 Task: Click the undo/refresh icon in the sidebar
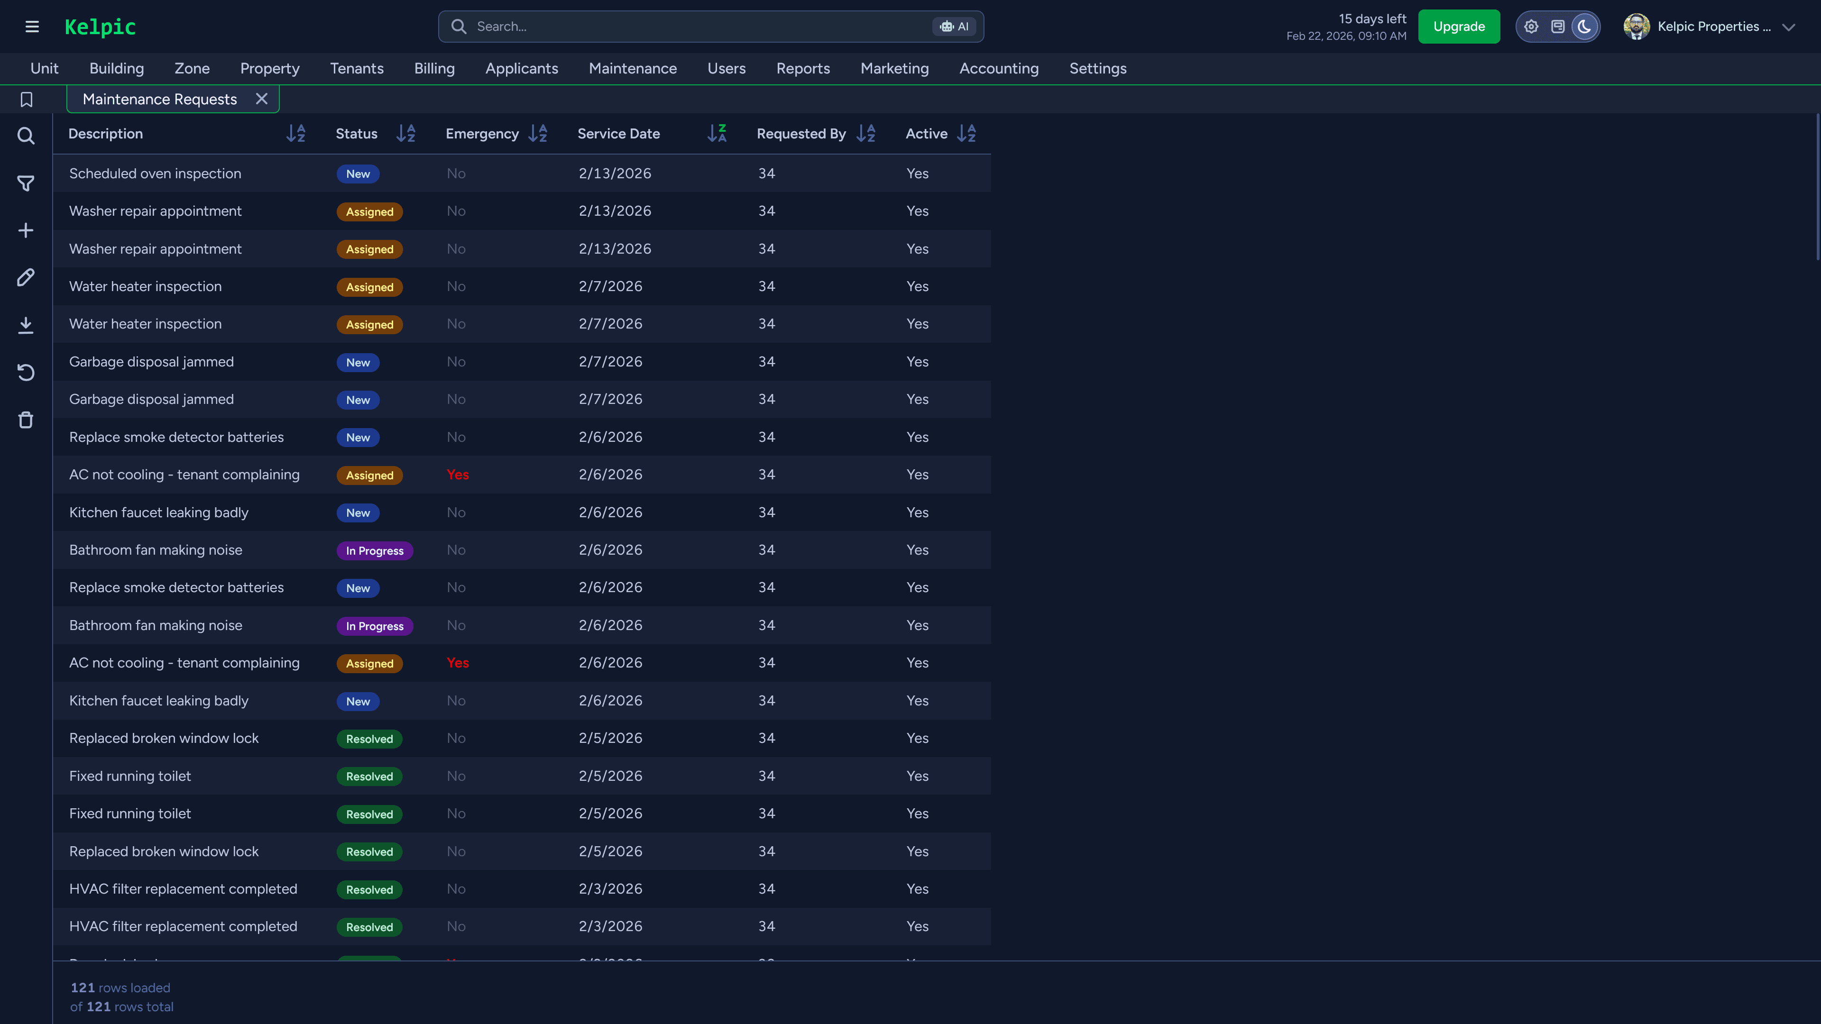pyautogui.click(x=26, y=372)
